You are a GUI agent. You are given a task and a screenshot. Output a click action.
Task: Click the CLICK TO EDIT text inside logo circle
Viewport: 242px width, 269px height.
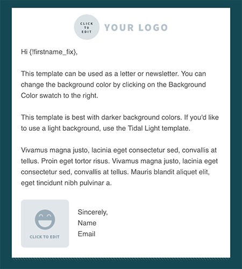coord(87,27)
